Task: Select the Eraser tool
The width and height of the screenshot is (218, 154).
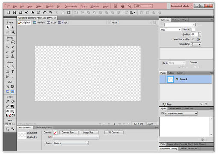Action: click(13, 51)
